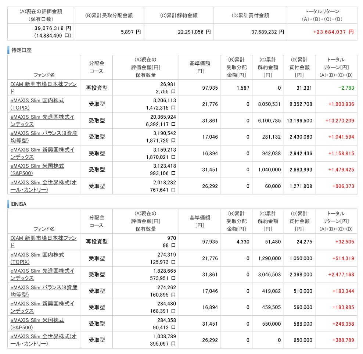363x354 pixels.
Task: Select return value +1,903,936
Action: coord(341,104)
